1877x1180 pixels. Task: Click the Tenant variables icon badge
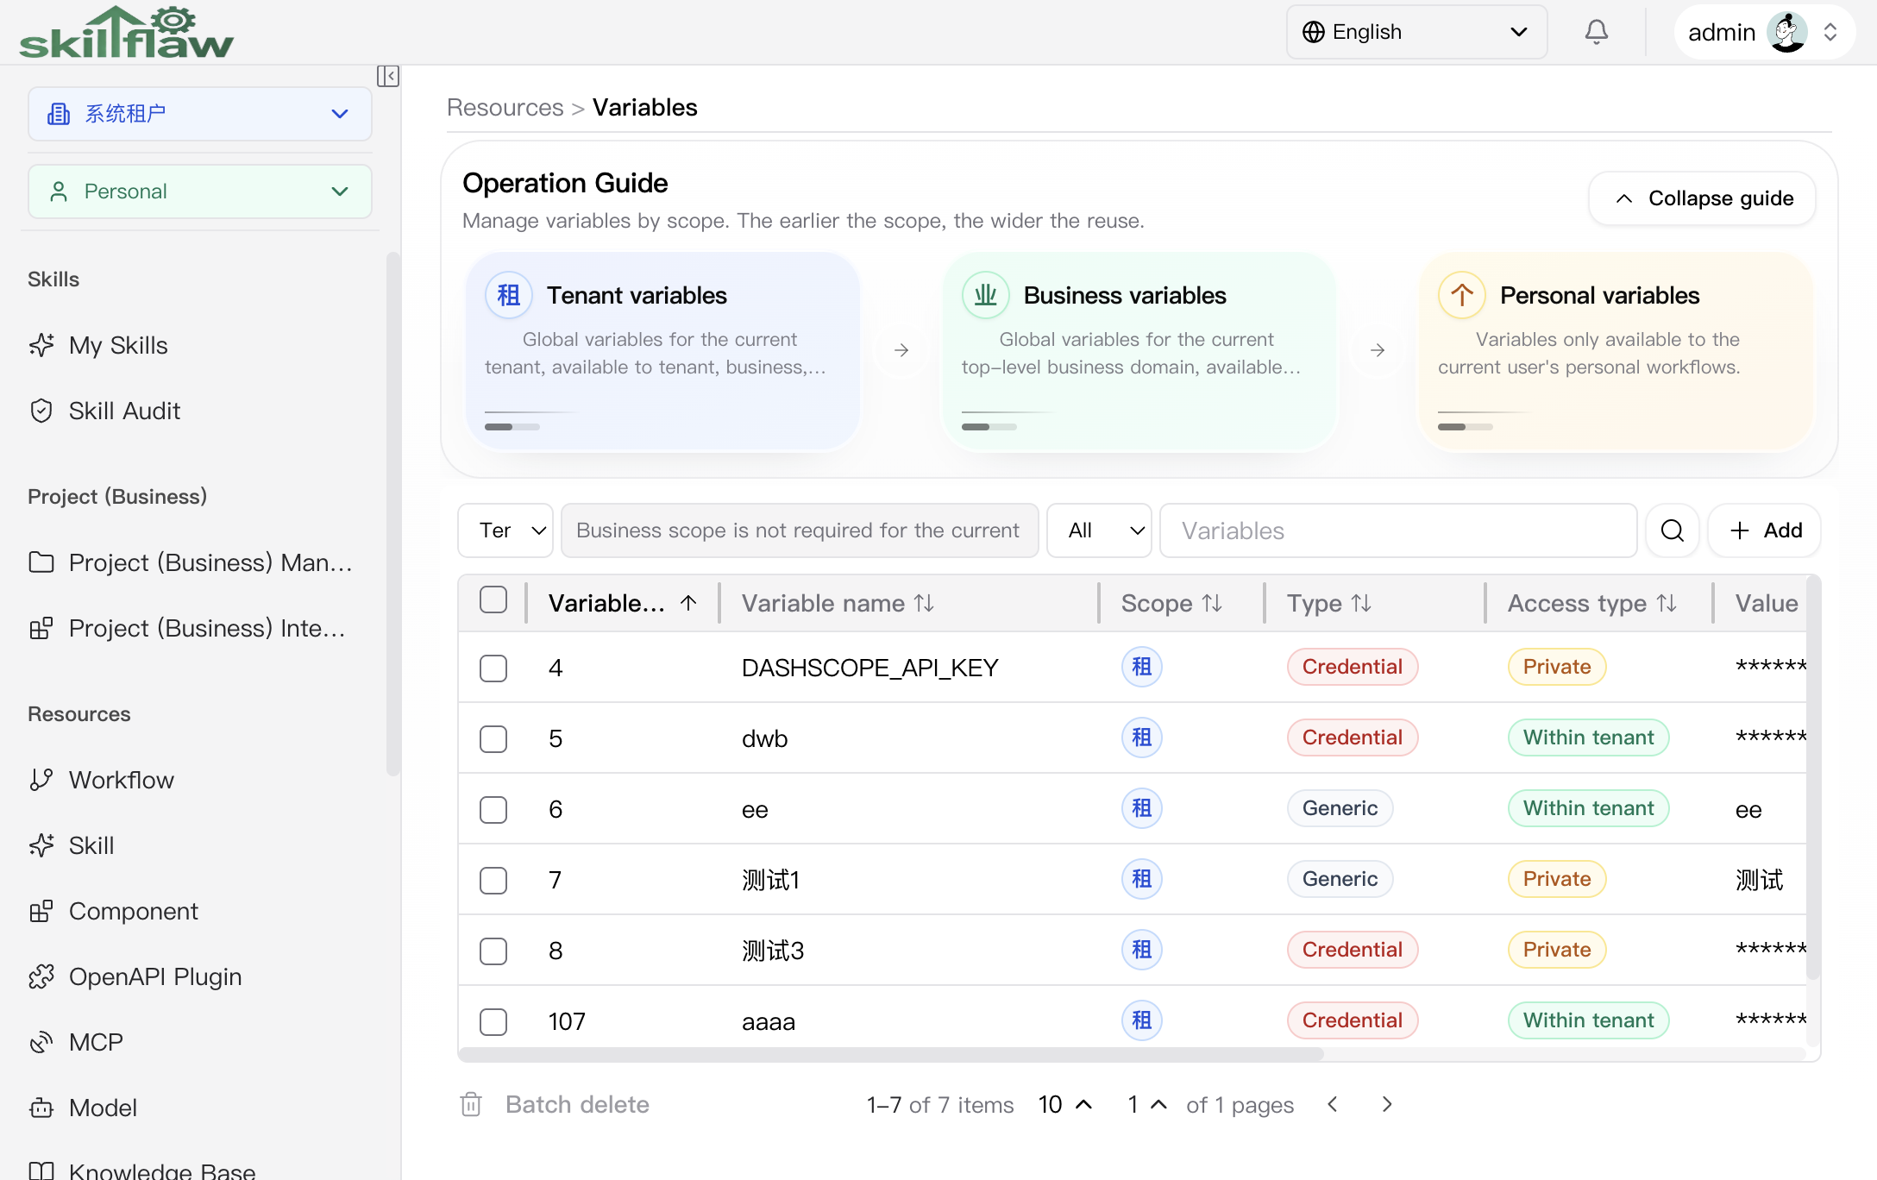(x=508, y=295)
